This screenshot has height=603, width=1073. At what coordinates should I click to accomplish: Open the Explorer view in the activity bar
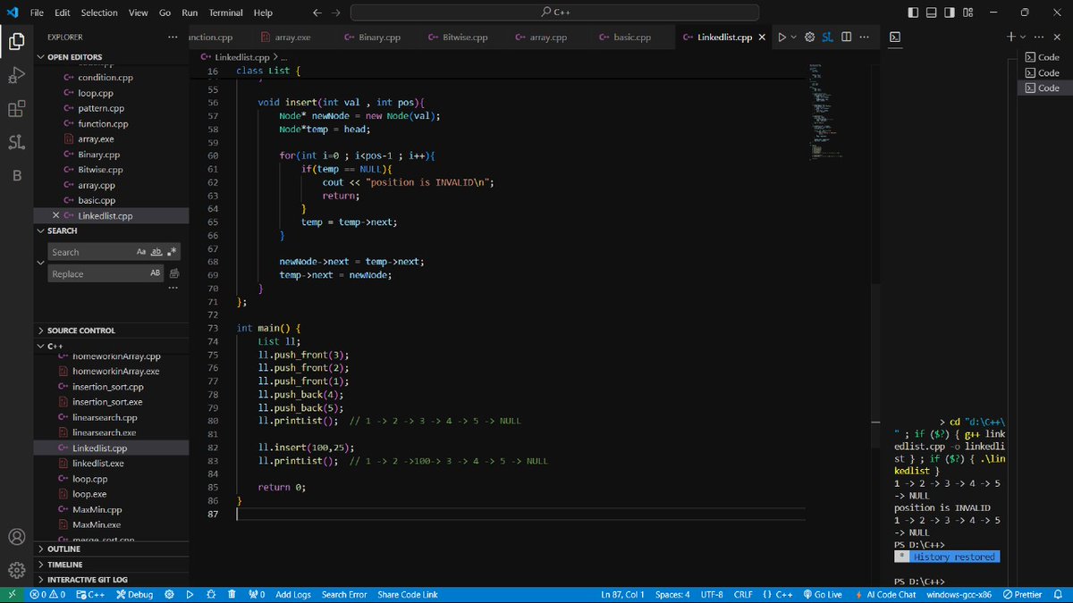point(16,41)
